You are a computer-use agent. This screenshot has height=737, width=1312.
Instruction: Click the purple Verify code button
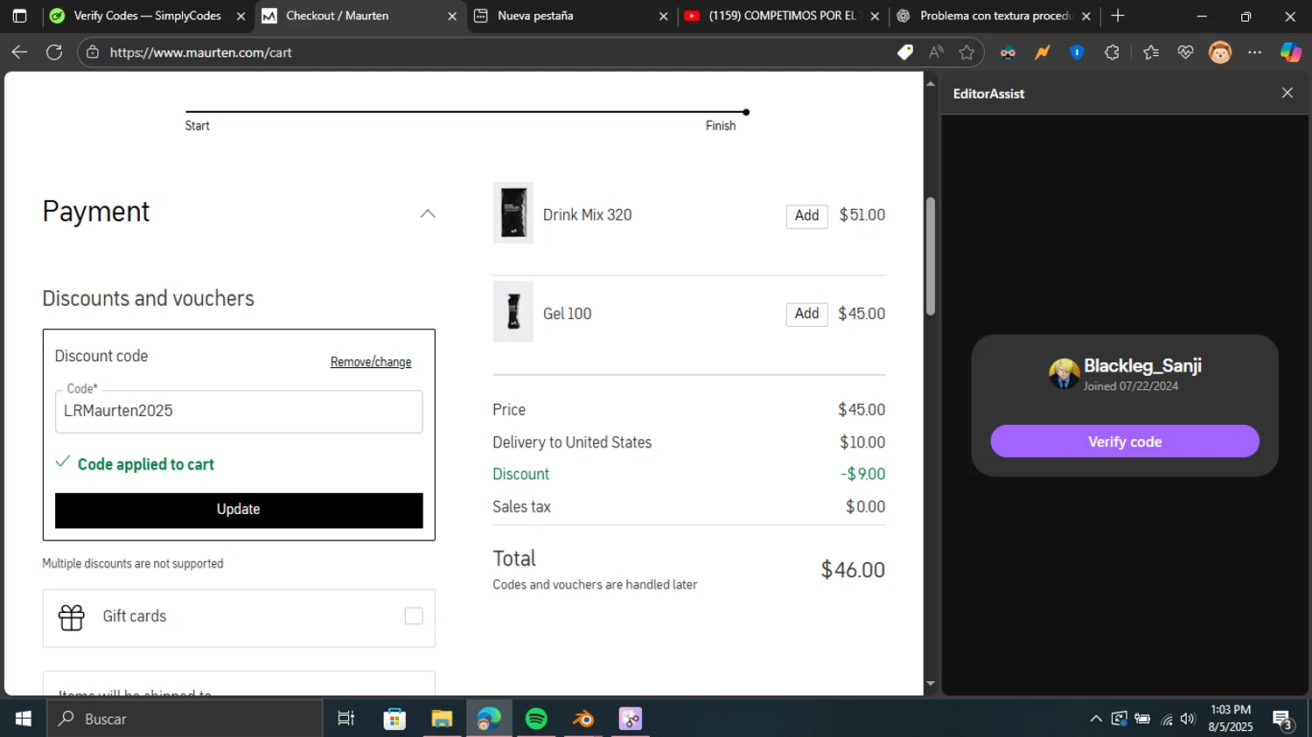coord(1125,442)
